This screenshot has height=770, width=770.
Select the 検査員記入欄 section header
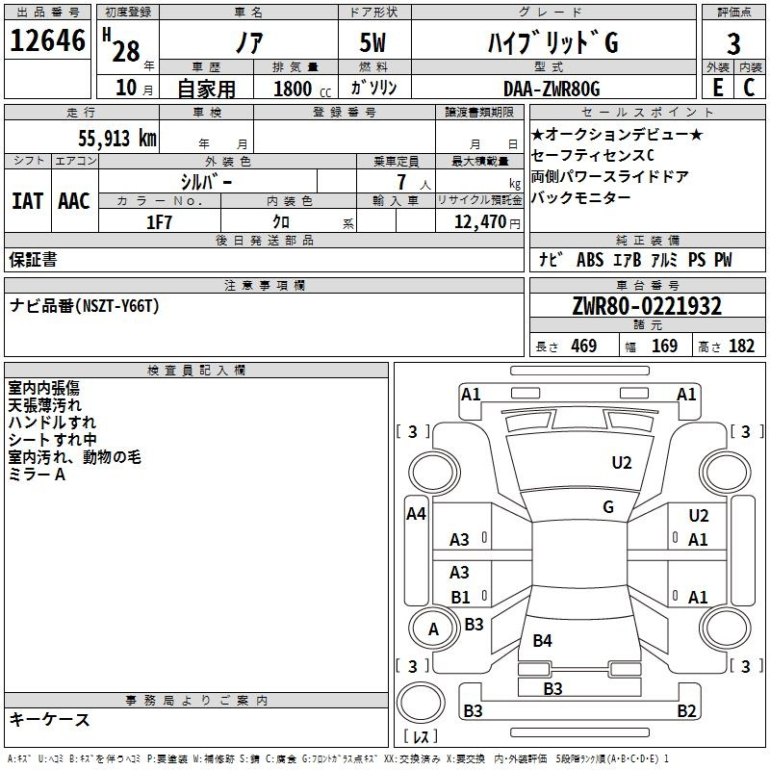(x=196, y=371)
